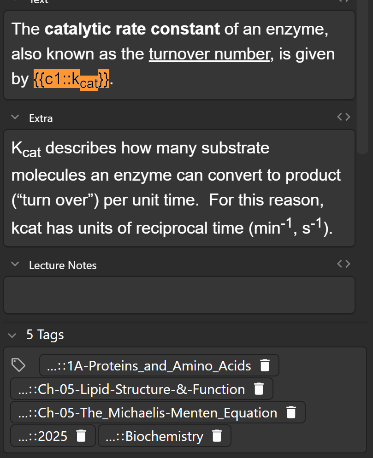Image resolution: width=373 pixels, height=458 pixels.
Task: Toggle HTML editor for Extra field
Action: click(343, 117)
